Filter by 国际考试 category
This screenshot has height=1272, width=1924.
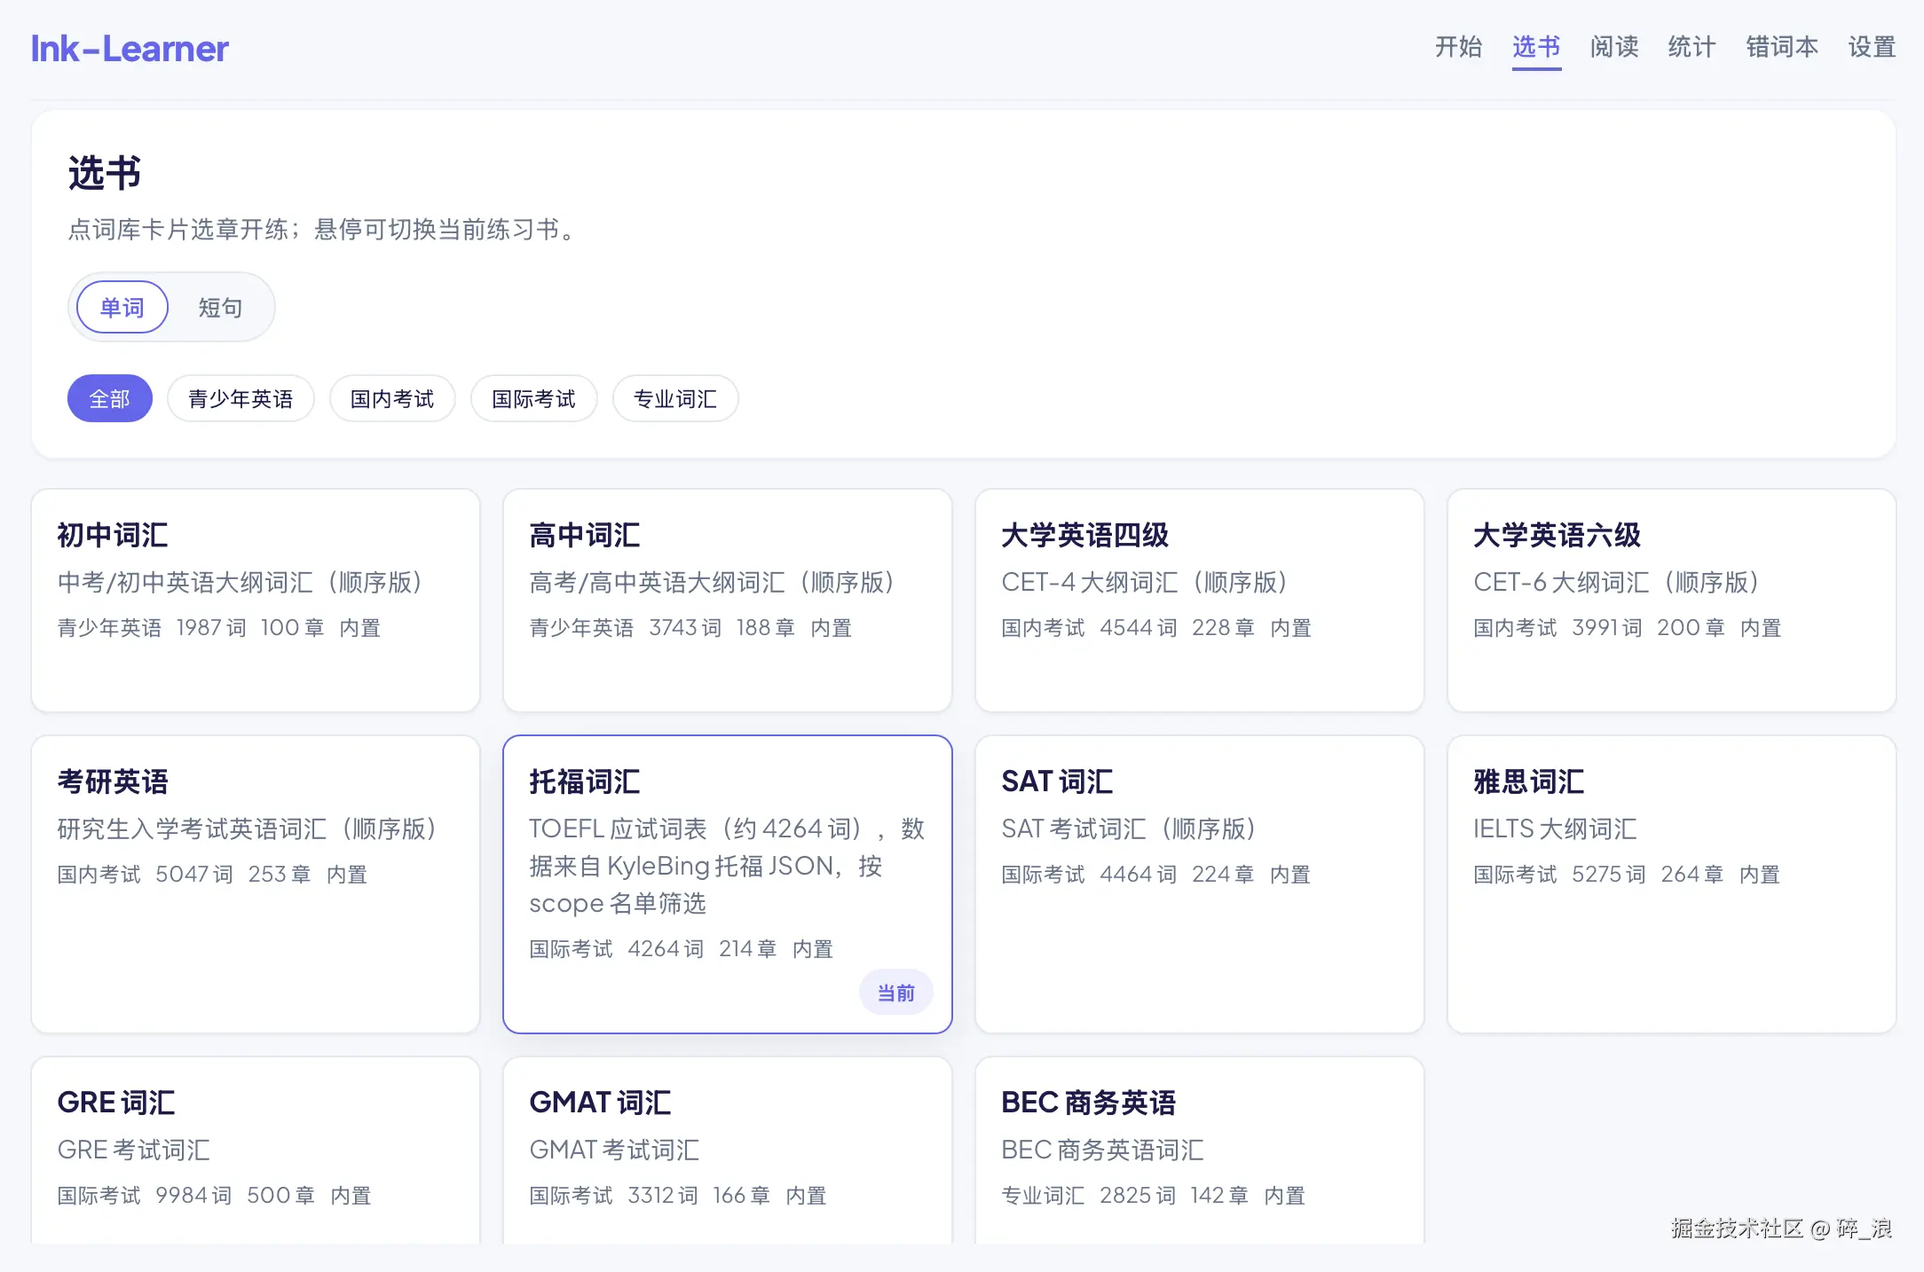pos(533,398)
